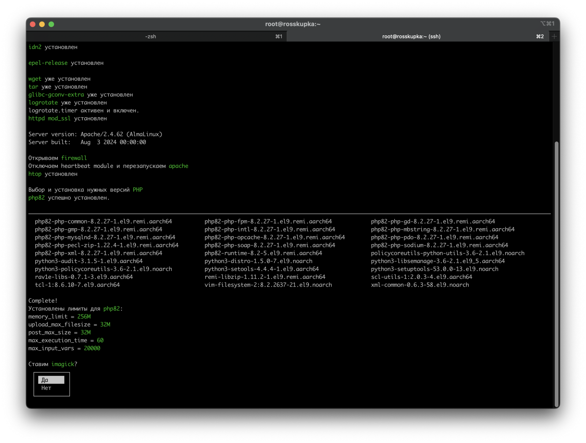This screenshot has width=586, height=443.
Task: Click package 'xml-common-0.6.3-58.el9.noarch'
Action: coord(420,285)
